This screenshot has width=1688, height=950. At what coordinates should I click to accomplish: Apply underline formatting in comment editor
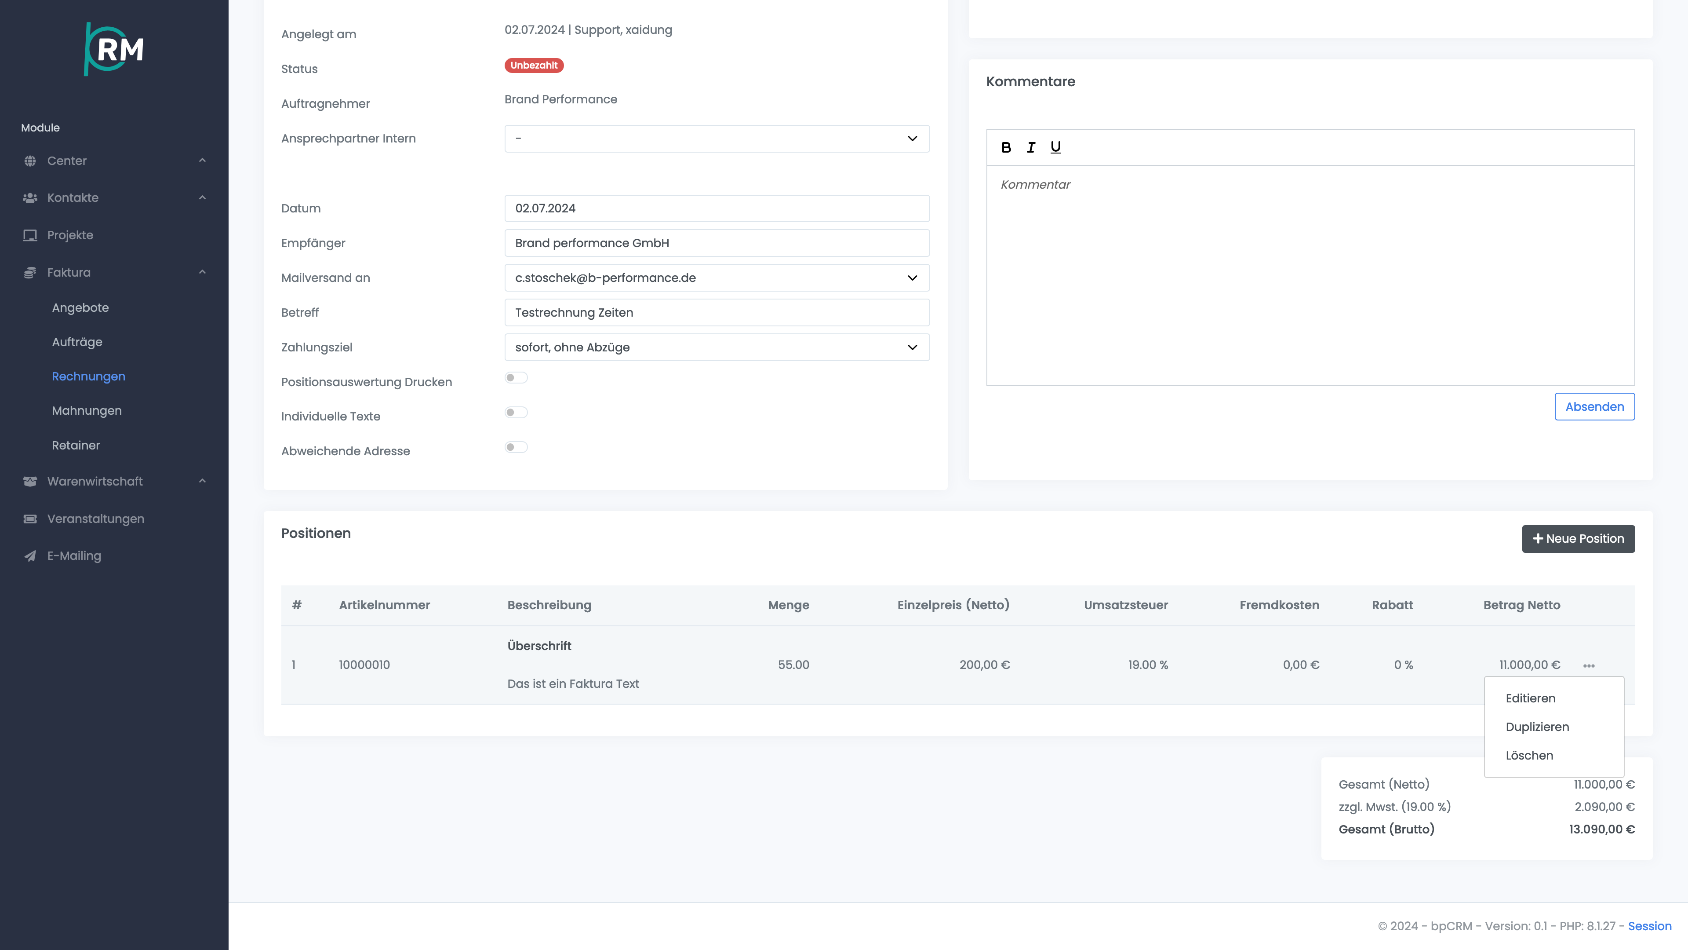(1055, 147)
